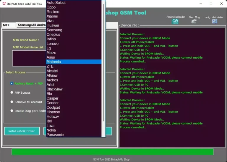Select Factory Reset + FRP radio button
227x162 pixels.
coord(12,83)
